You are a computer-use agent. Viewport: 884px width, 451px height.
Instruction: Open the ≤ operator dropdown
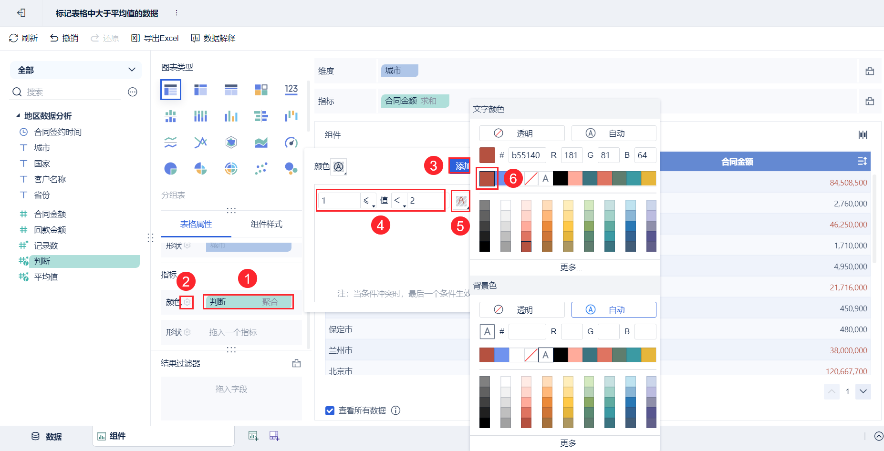click(x=368, y=201)
